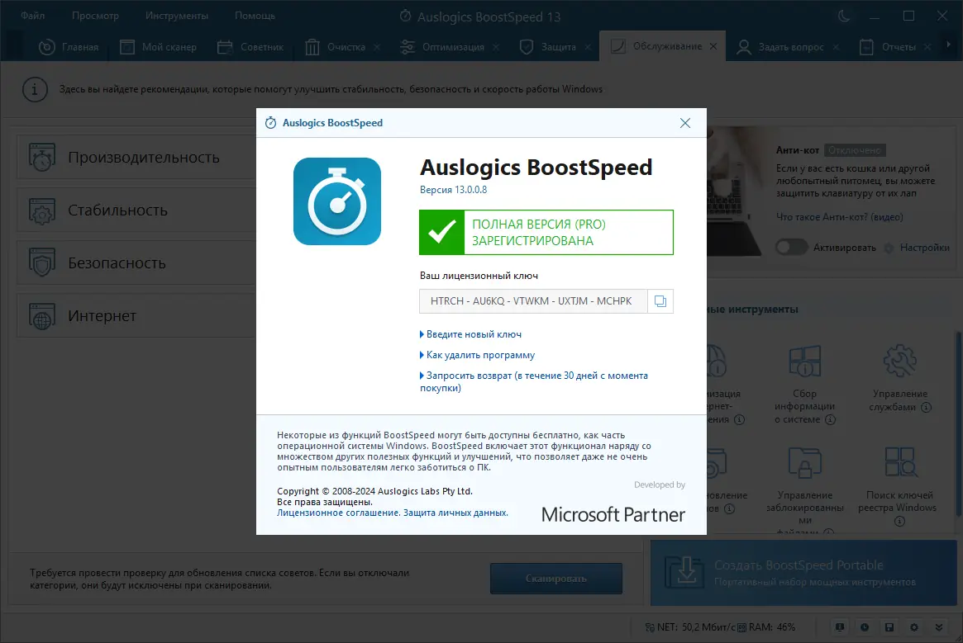Image resolution: width=963 pixels, height=643 pixels.
Task: Click the info icon beside recommendations text
Action: [35, 90]
